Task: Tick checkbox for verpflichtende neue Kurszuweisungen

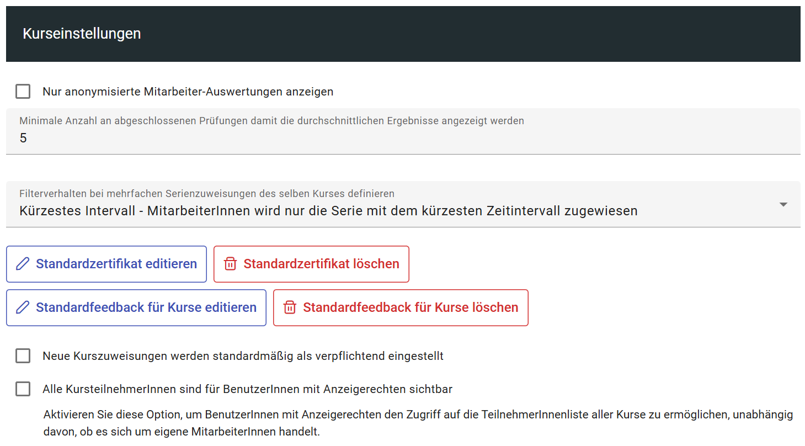Action: click(x=23, y=356)
